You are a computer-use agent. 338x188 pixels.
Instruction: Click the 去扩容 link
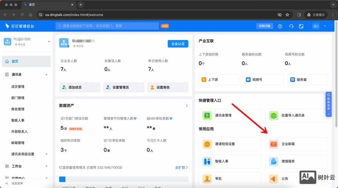click(x=181, y=167)
